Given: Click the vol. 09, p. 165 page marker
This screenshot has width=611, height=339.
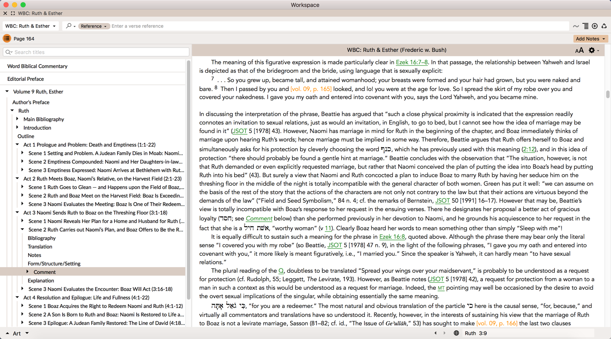Looking at the screenshot, I should click(311, 89).
